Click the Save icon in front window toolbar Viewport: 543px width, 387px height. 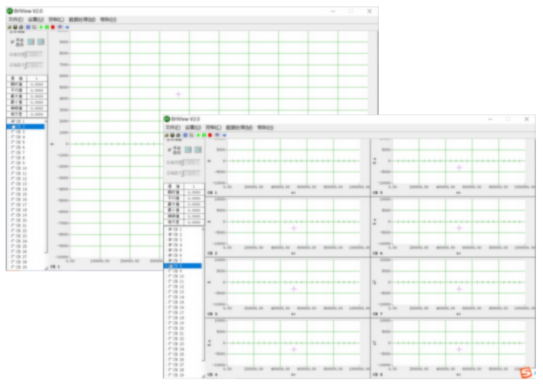[x=173, y=135]
